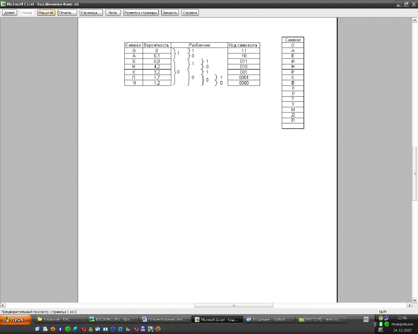Image resolution: width=418 pixels, height=334 pixels.
Task: Click the blue floppy disk Quick Launch icon
Action: tap(143, 329)
